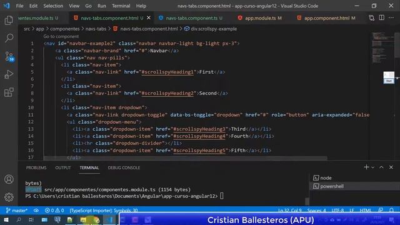Click the src breadcrumb segment
The width and height of the screenshot is (400, 225).
[x=27, y=29]
